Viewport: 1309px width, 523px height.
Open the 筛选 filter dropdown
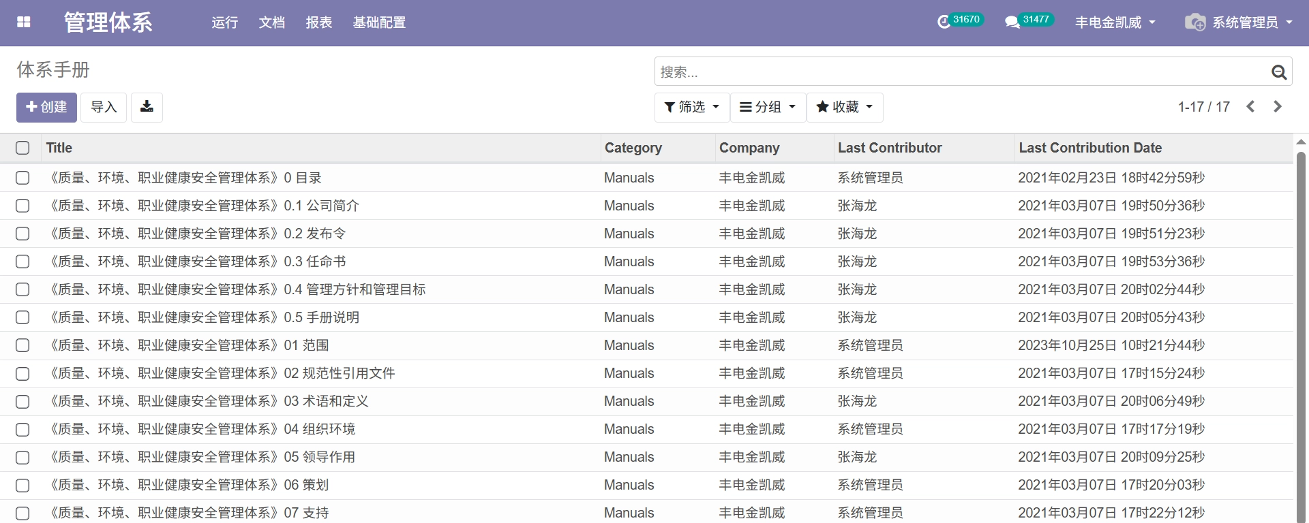coord(692,107)
